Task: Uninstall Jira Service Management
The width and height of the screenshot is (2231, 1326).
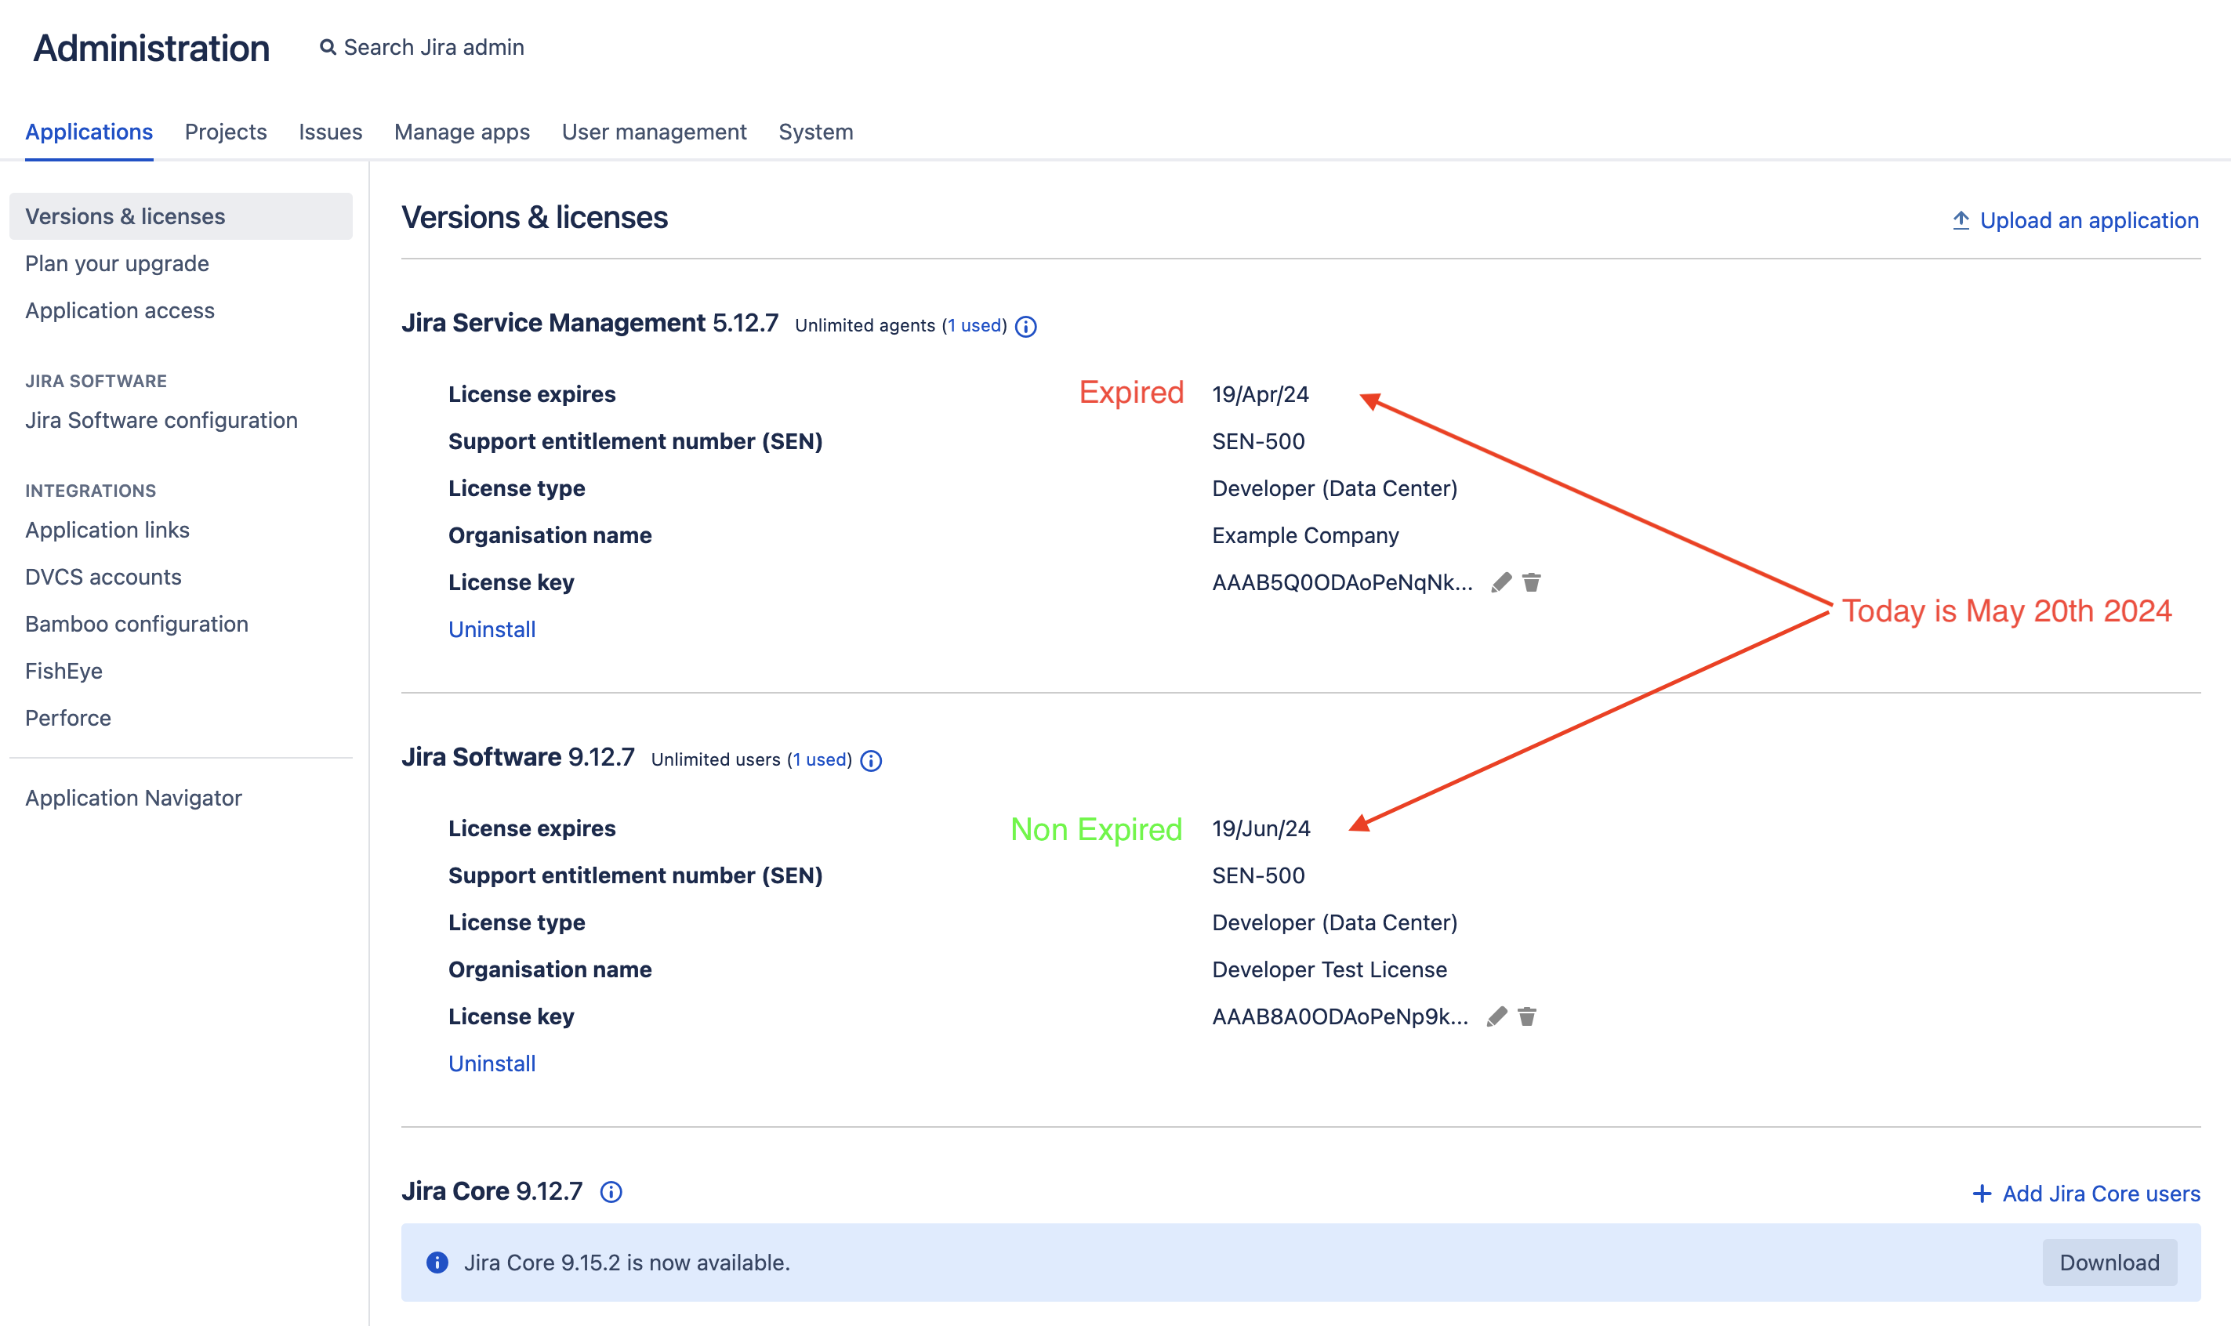Action: (492, 630)
